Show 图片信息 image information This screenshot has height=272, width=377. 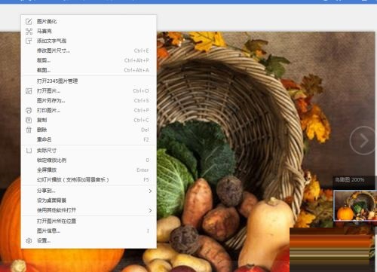[88, 231]
